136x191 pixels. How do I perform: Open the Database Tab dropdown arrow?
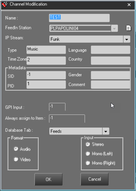(x=106, y=131)
